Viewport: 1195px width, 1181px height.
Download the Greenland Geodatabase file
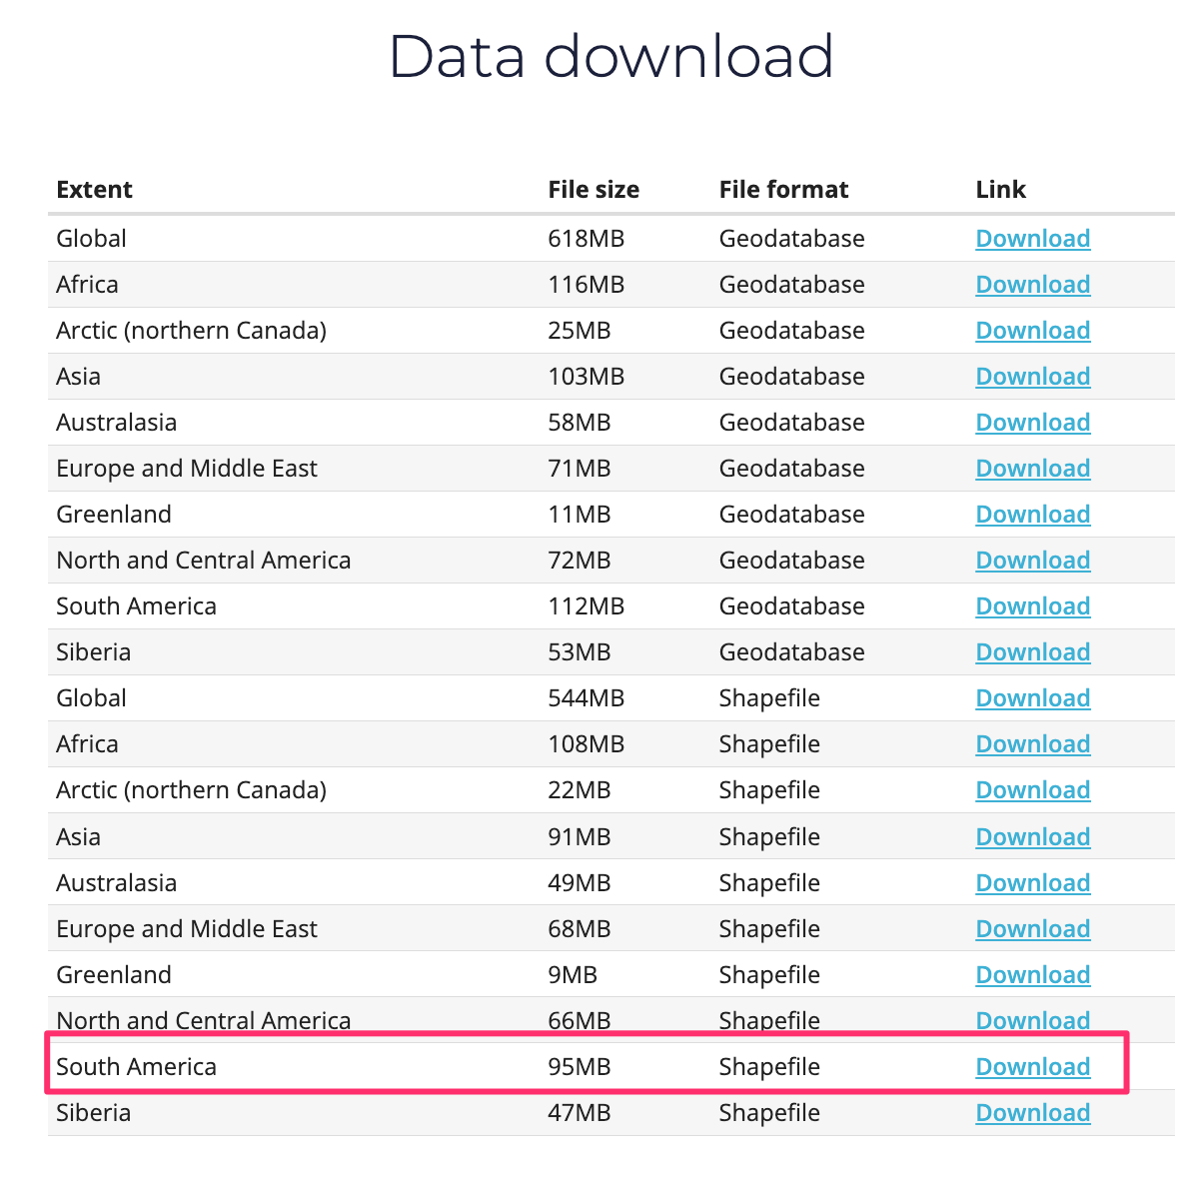click(1032, 515)
